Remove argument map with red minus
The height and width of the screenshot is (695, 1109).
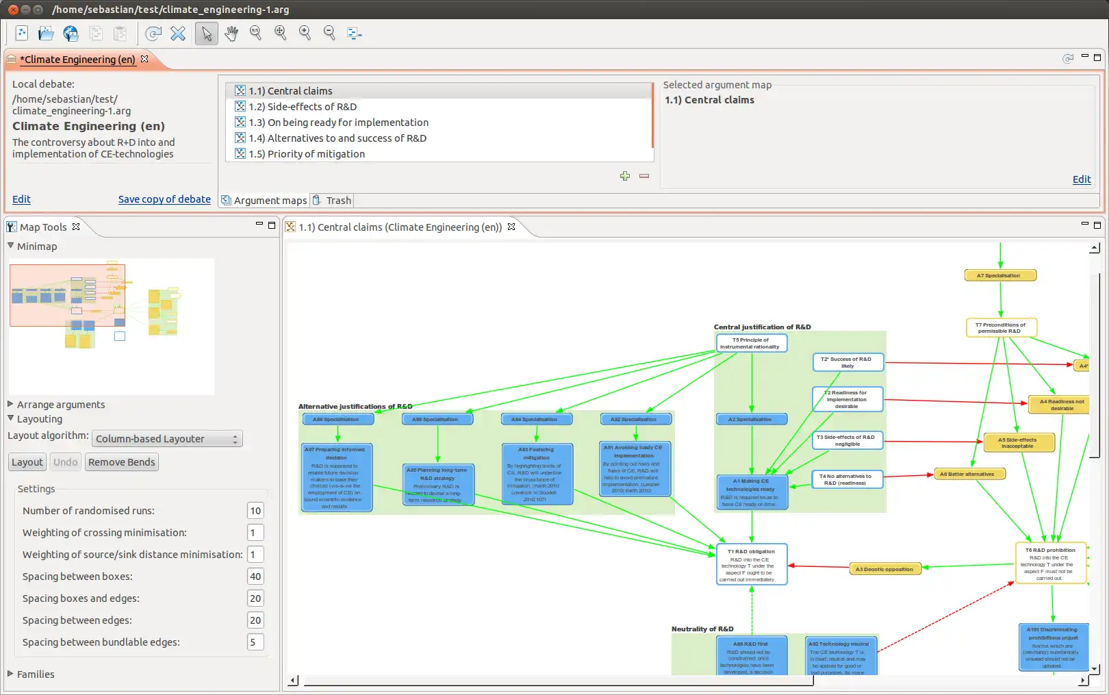643,176
